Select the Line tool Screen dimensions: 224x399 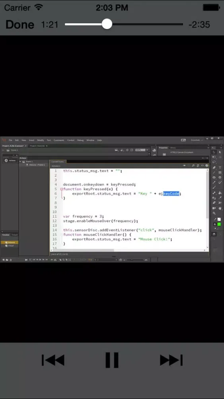click(x=214, y=172)
